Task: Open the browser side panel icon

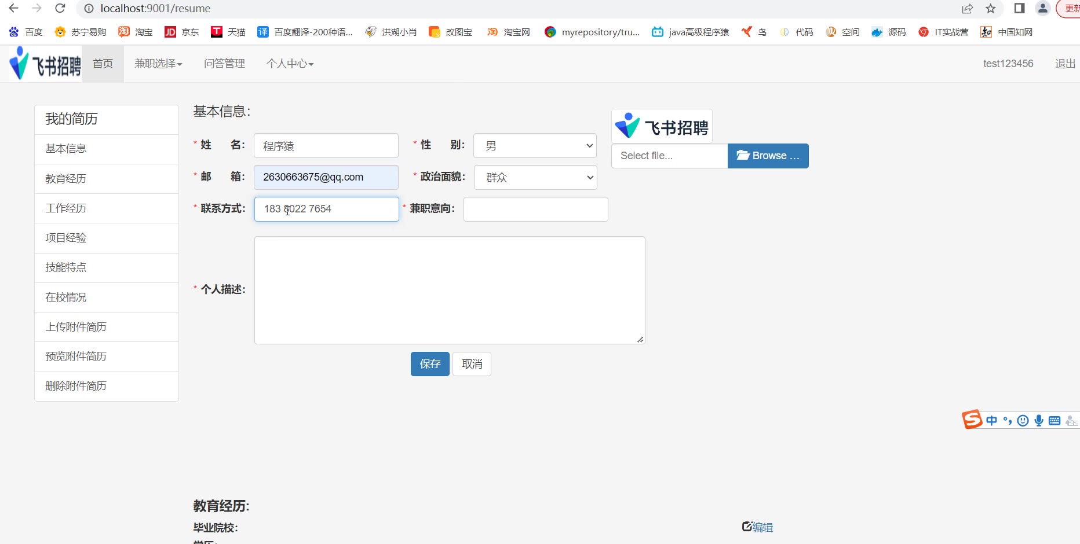Action: 1020,8
